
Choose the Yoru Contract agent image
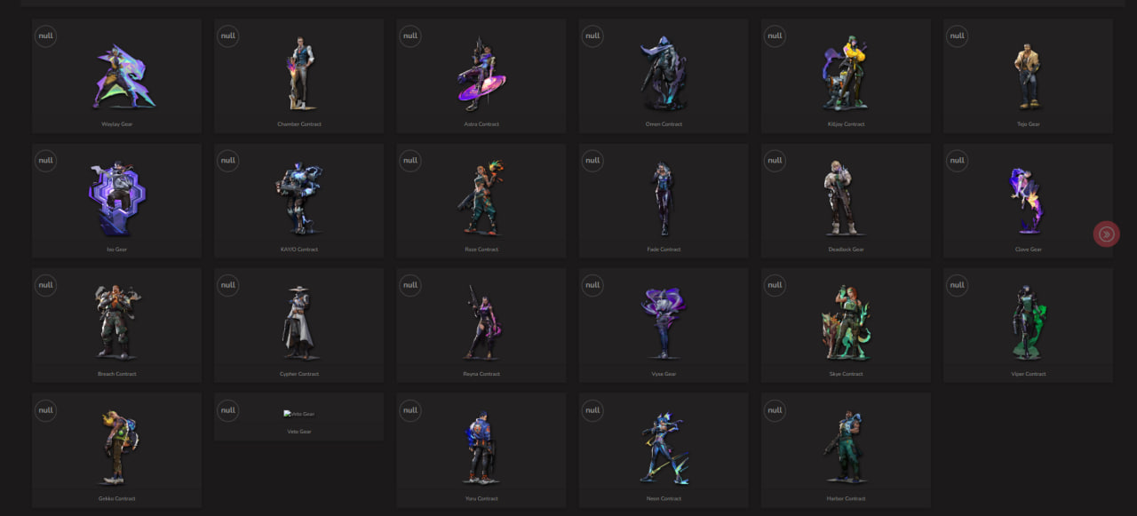coord(481,447)
